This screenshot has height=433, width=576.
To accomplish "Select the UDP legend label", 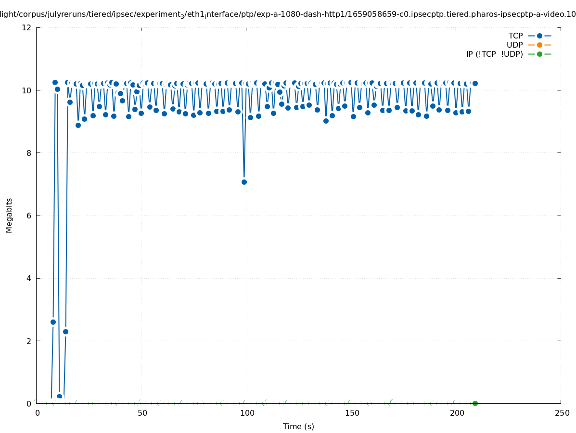I will pos(514,45).
